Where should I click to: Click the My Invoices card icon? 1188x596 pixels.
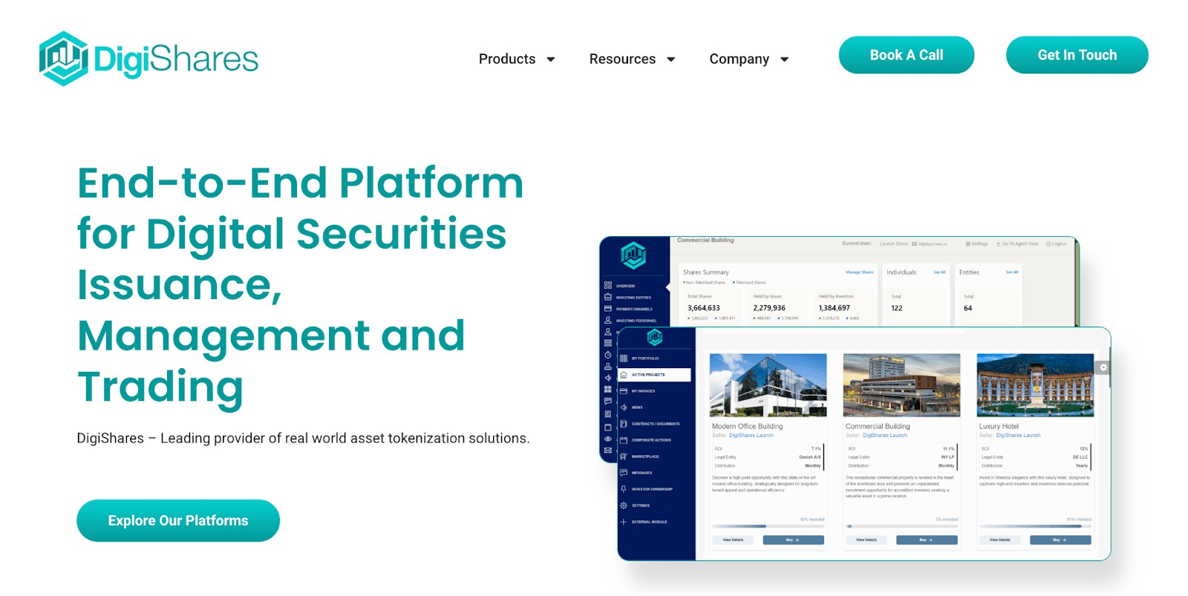(x=624, y=391)
